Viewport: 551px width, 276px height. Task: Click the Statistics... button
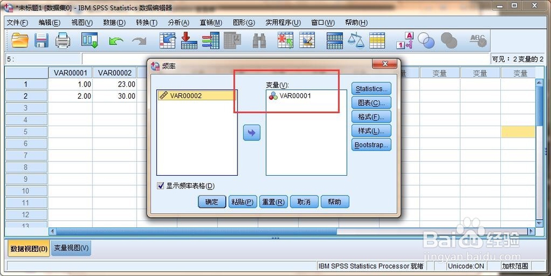pos(371,89)
